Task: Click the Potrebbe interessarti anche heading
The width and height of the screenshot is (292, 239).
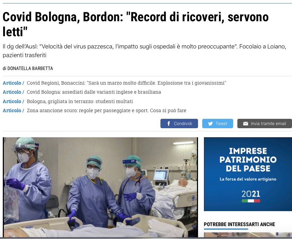Action: point(239,224)
